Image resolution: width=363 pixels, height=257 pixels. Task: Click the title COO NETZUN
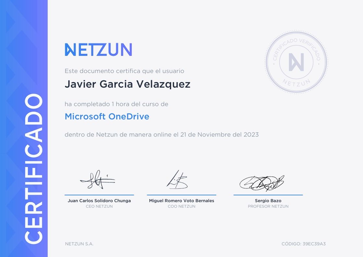click(181, 206)
